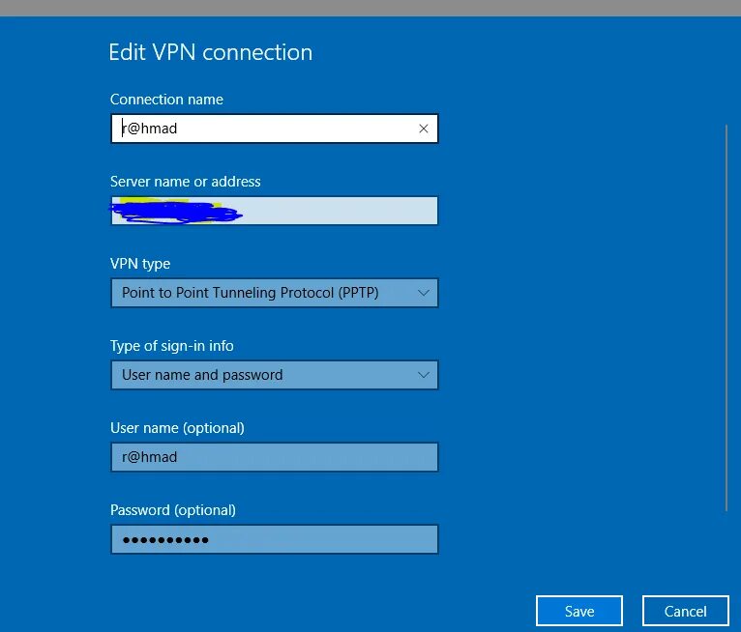Cancel editing the VPN connection
Viewport: 741px width, 632px height.
(685, 612)
